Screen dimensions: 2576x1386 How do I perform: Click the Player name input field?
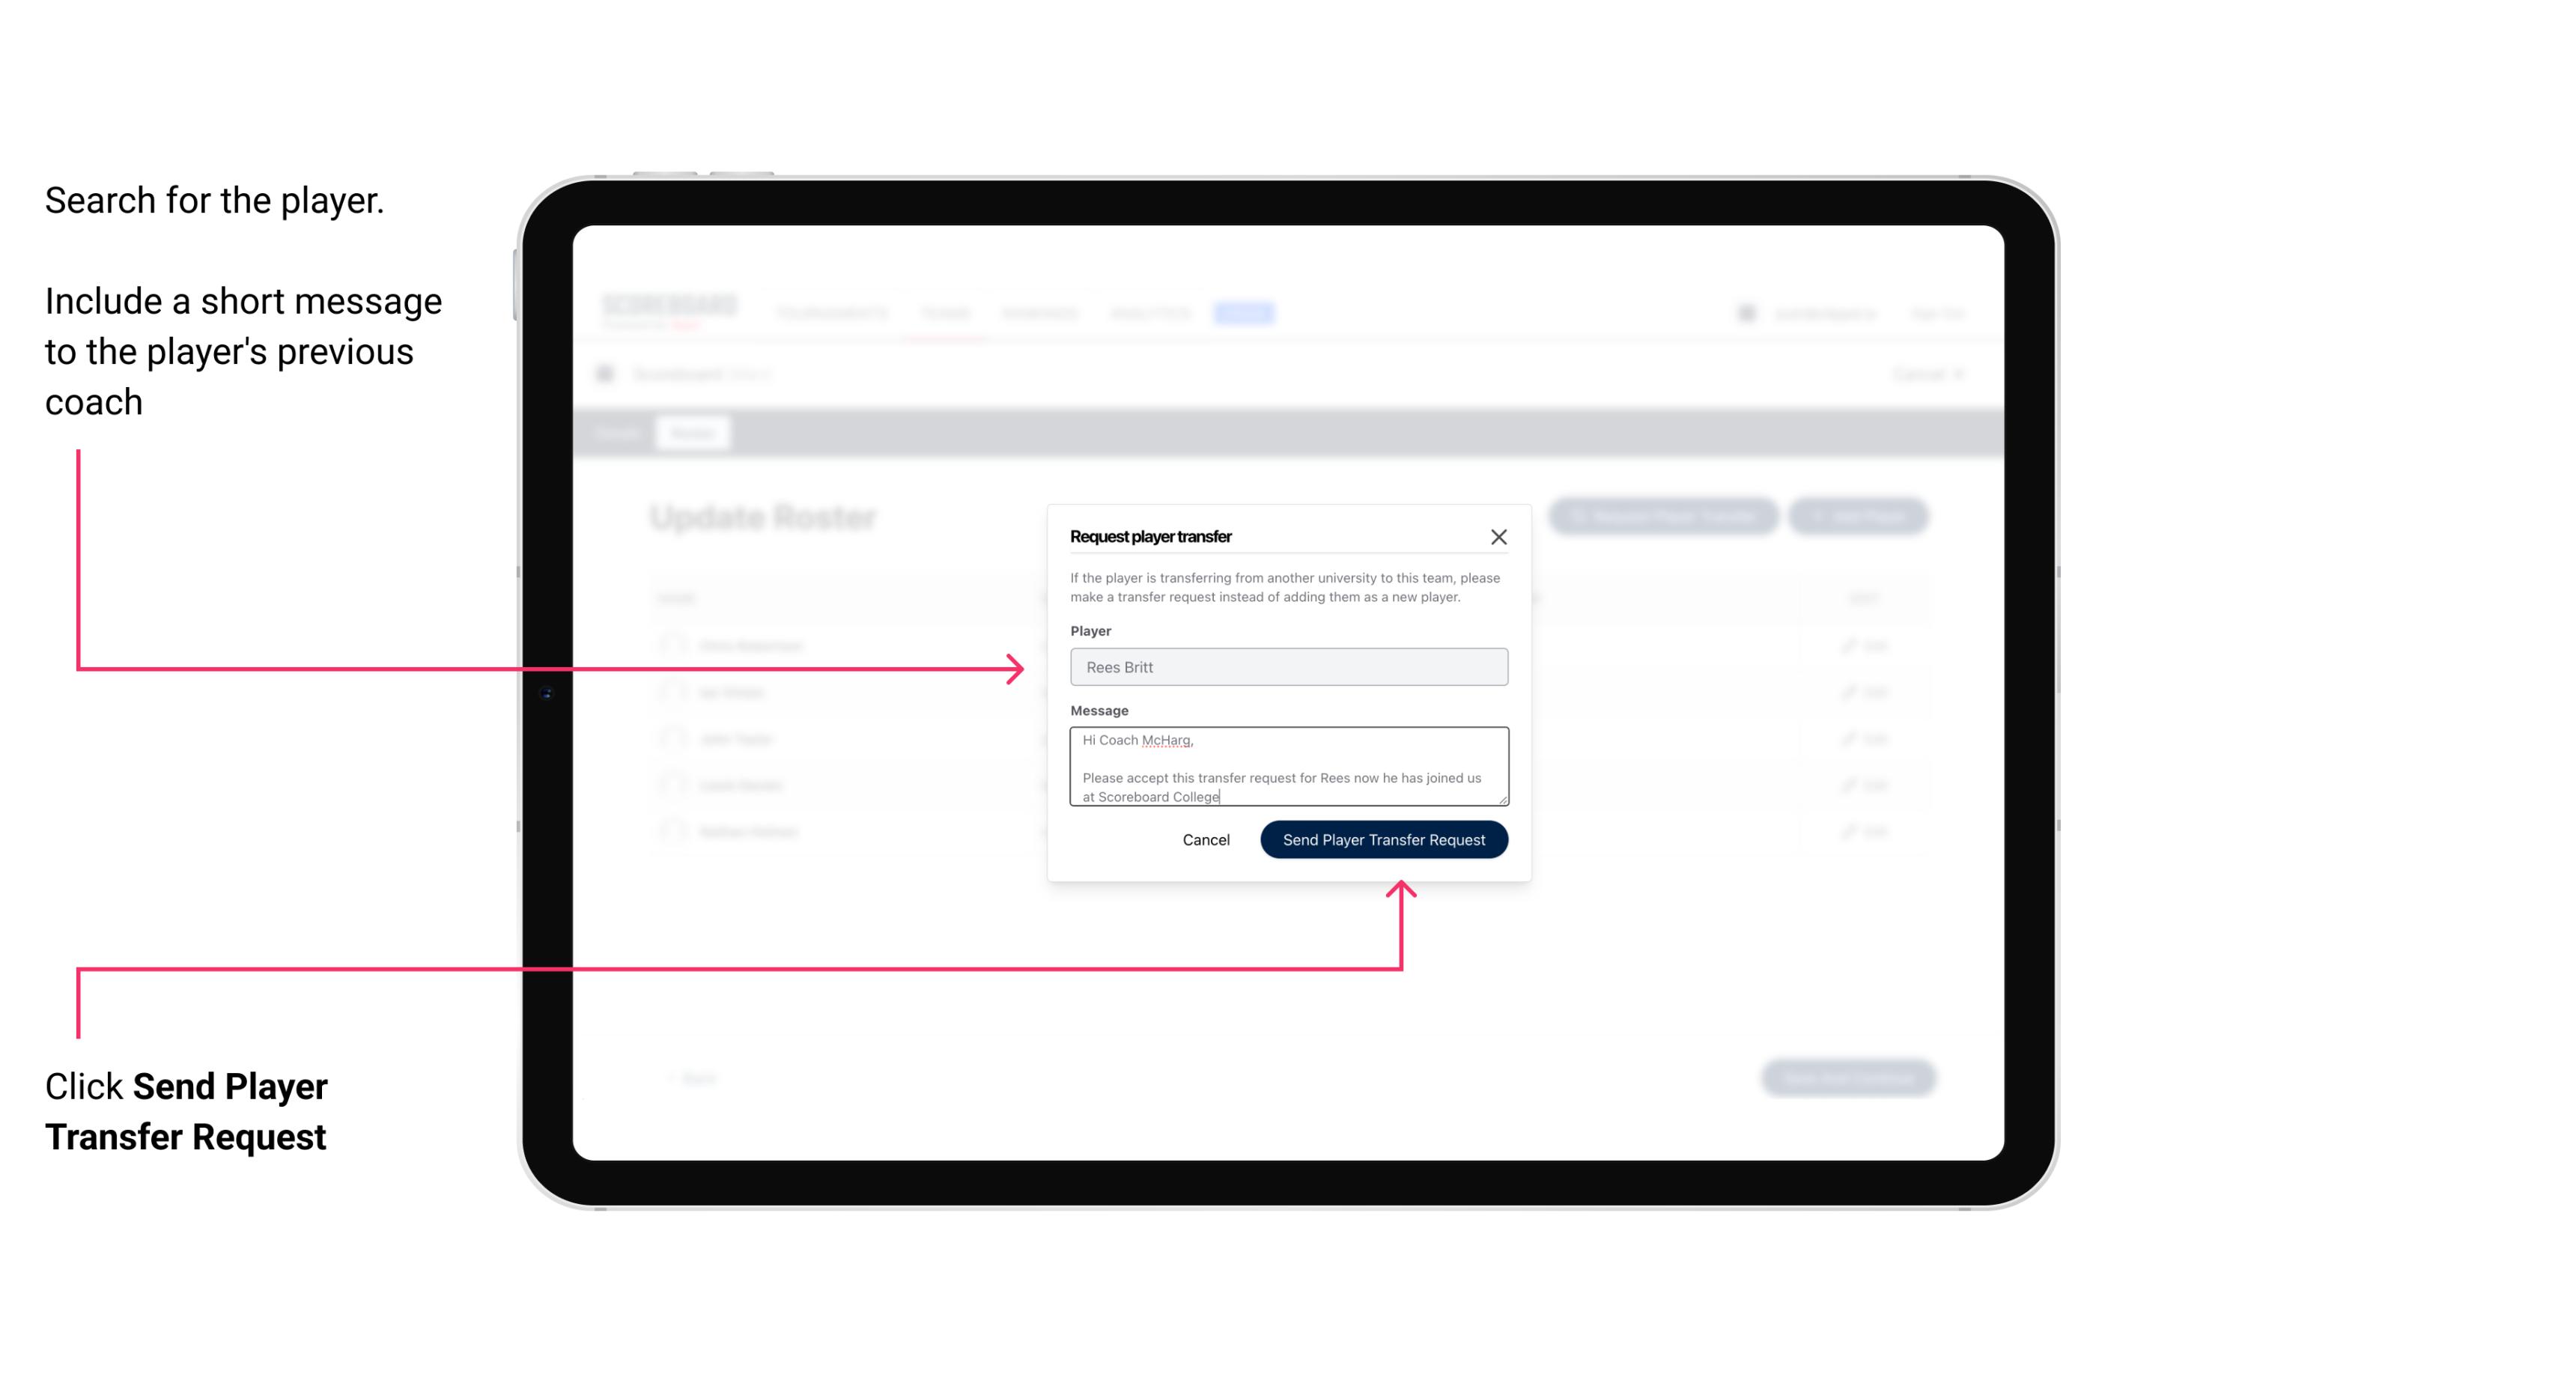tap(1286, 667)
